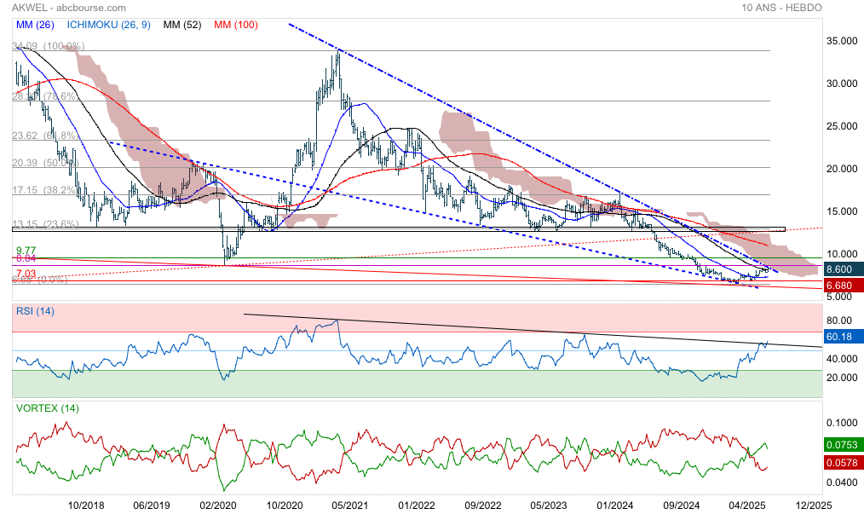
Task: Click the vortex 0.1000 axis label
Action: tap(842, 423)
